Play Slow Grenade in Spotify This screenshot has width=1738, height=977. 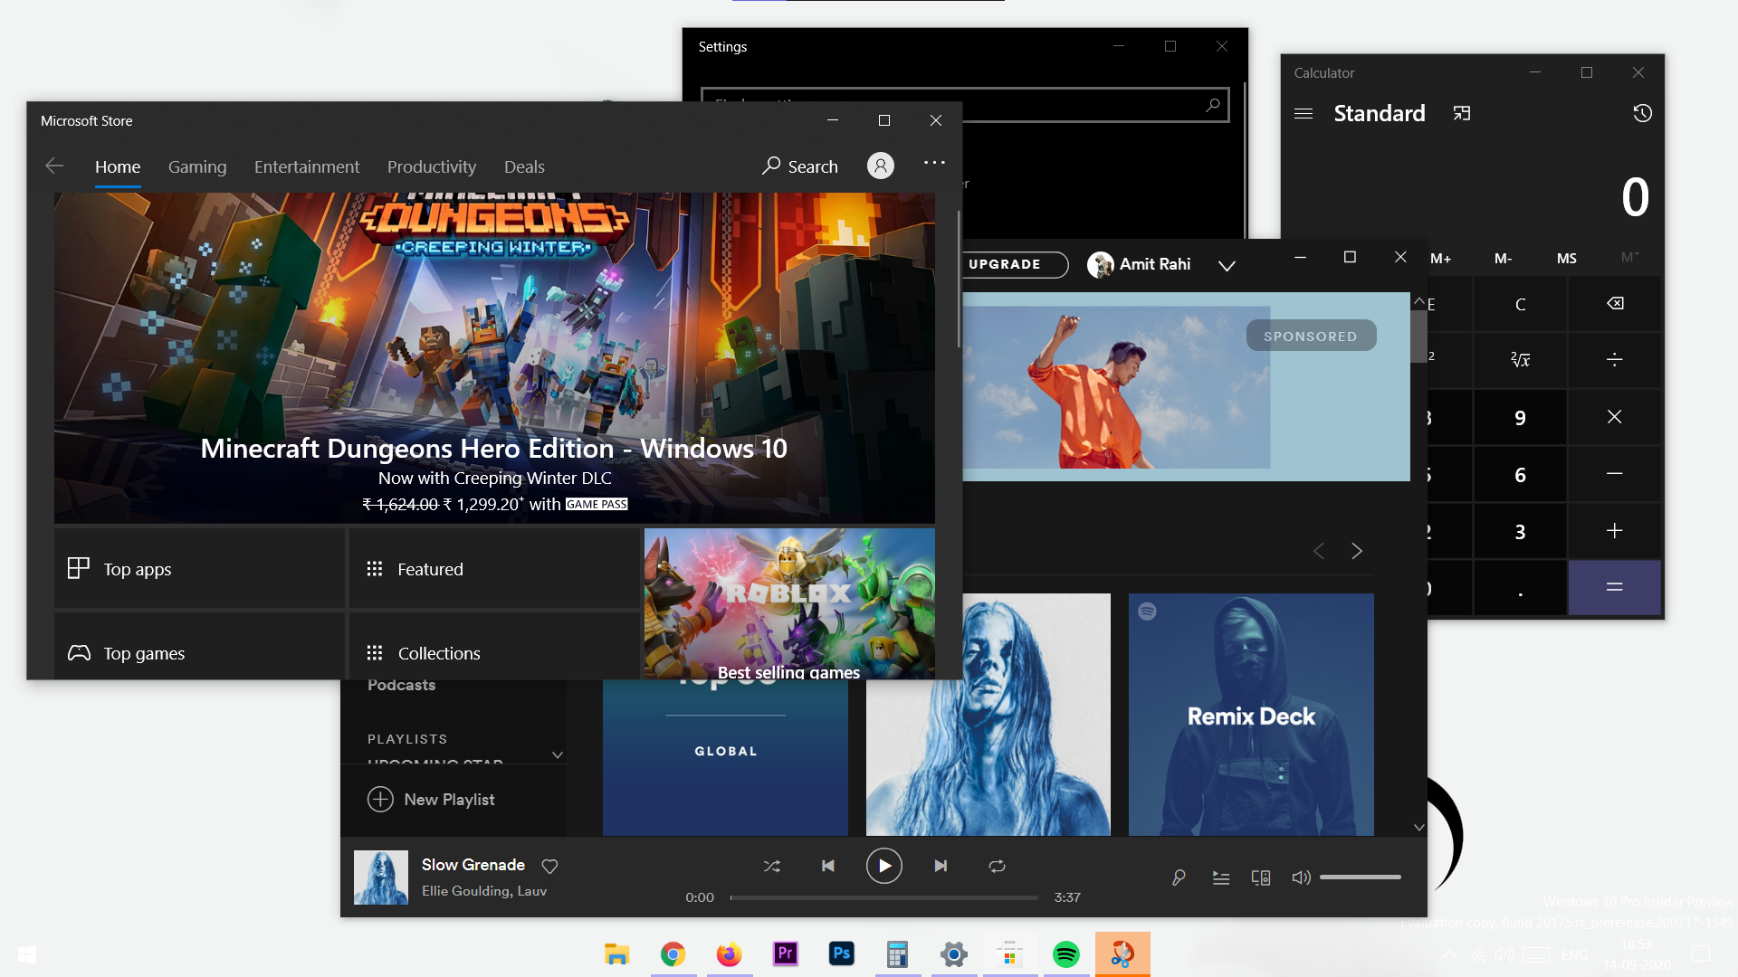pos(883,866)
